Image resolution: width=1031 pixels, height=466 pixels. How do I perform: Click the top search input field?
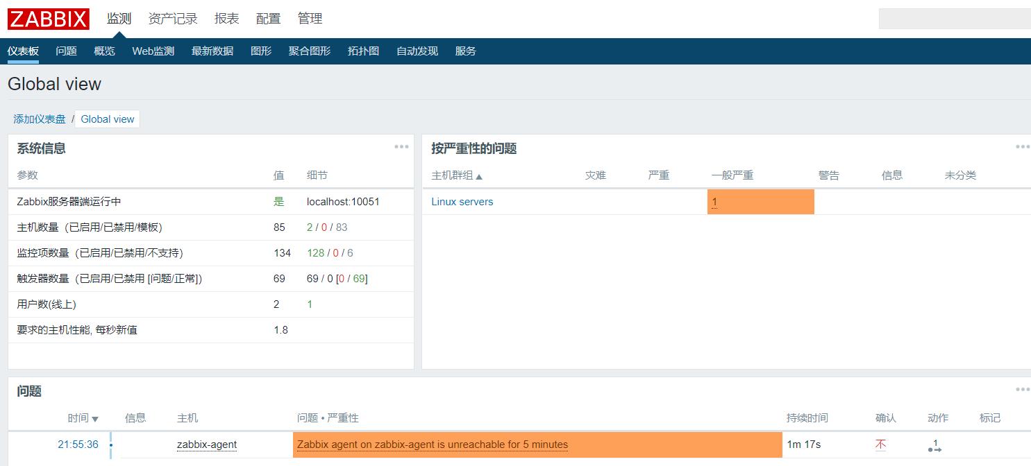pos(955,19)
